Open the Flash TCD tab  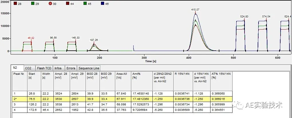click(x=44, y=68)
